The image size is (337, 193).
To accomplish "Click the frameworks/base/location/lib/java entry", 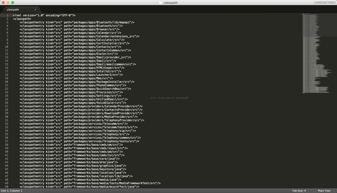I will [x=76, y=176].
